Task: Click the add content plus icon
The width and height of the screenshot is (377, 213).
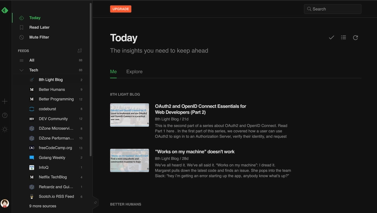Action: point(5,101)
